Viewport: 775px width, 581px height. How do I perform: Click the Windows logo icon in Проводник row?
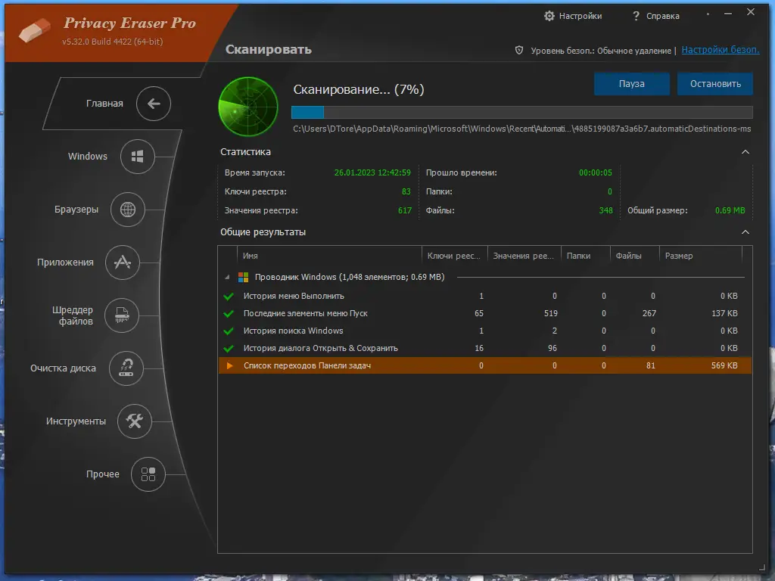click(x=243, y=277)
